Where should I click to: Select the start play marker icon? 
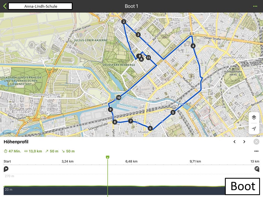click(x=6, y=169)
